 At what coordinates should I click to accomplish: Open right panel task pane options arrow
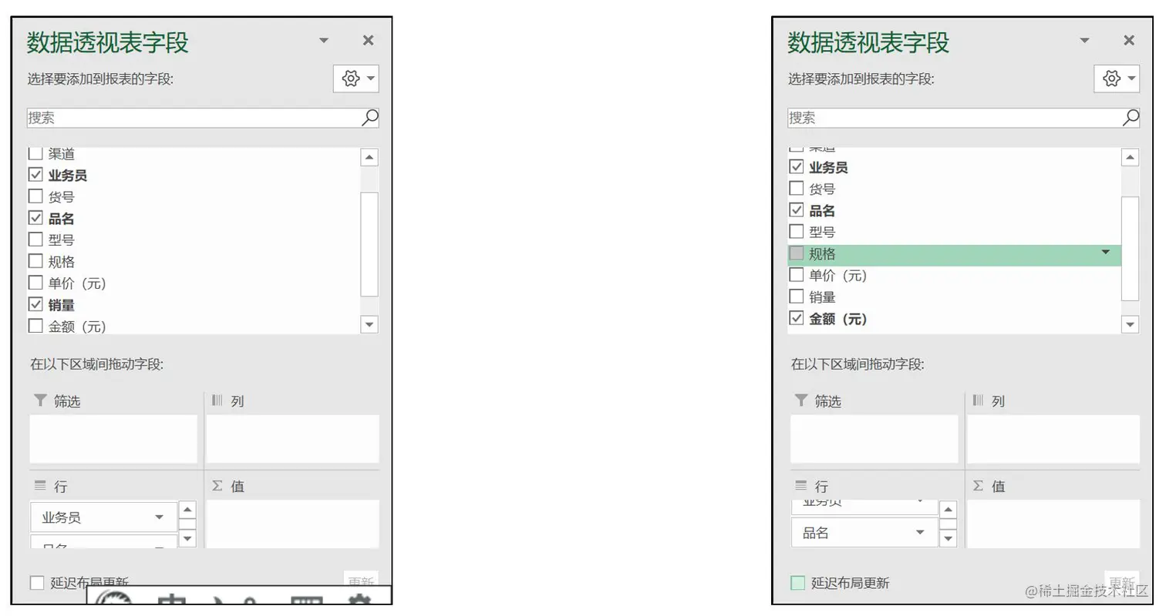pos(1084,41)
